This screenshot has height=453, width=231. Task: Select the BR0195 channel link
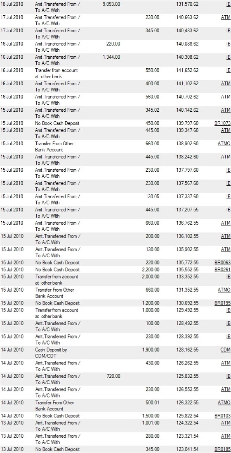222,303
